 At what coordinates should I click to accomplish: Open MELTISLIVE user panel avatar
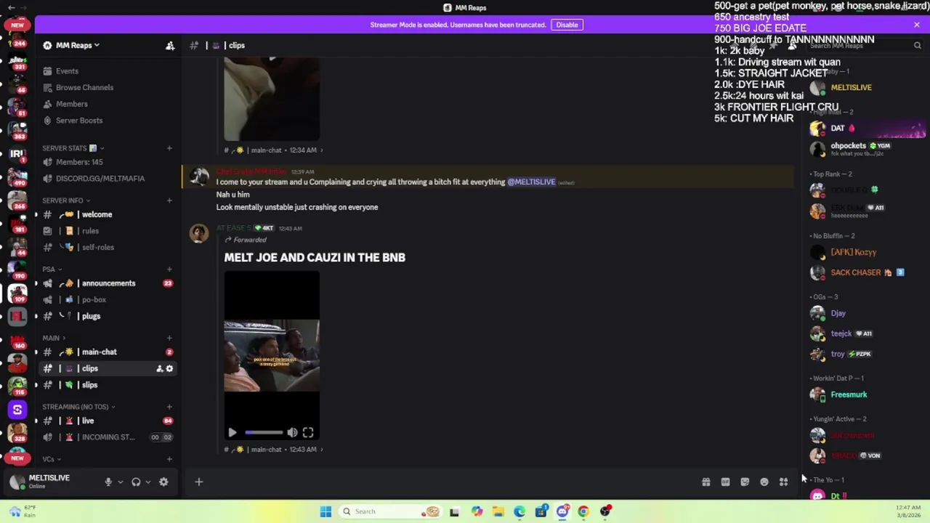pos(17,482)
